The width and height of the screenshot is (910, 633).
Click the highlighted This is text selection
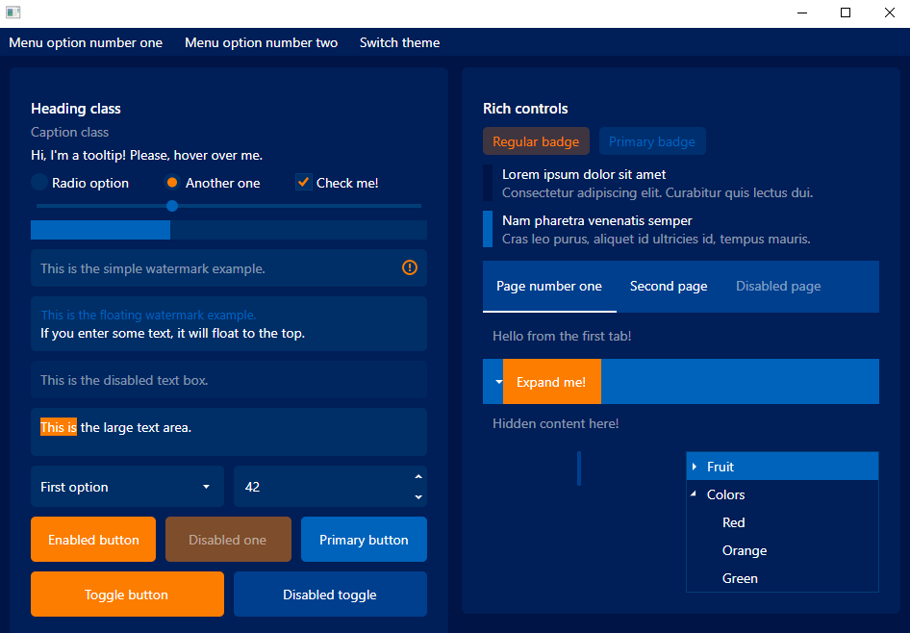[58, 427]
